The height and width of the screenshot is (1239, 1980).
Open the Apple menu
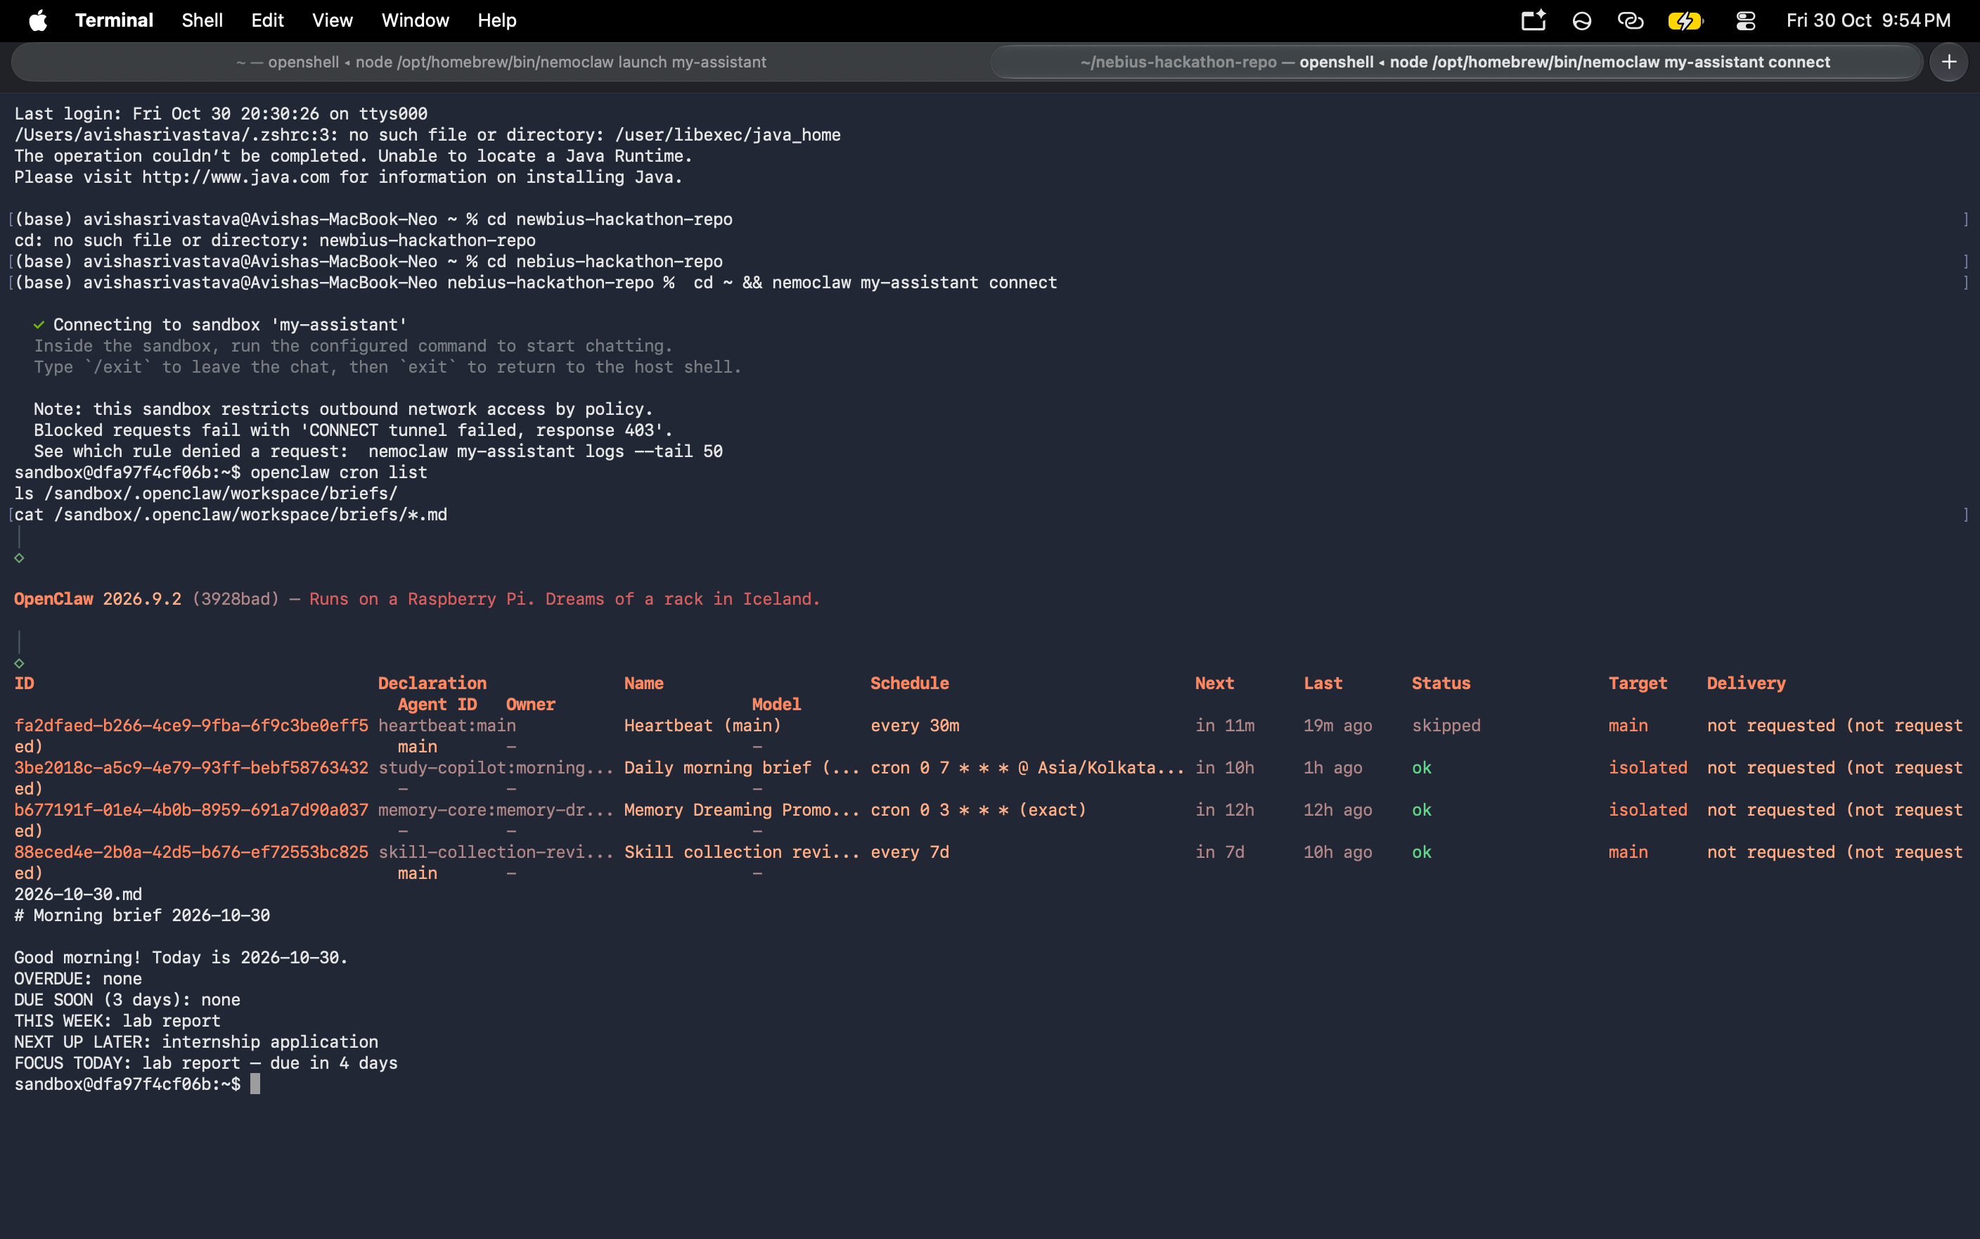tap(38, 20)
